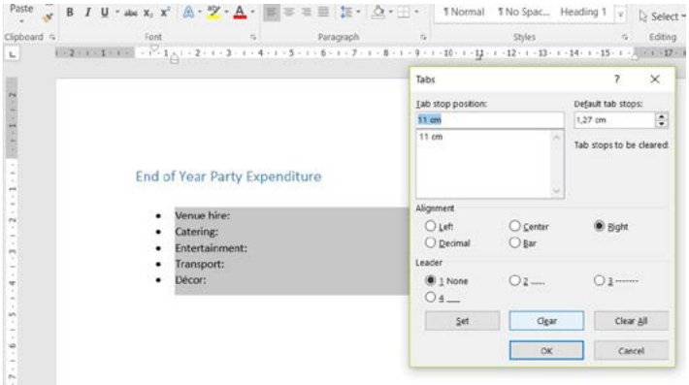Open Paragraph dialog launcher
Screen dimensions: 689x385
coord(423,37)
